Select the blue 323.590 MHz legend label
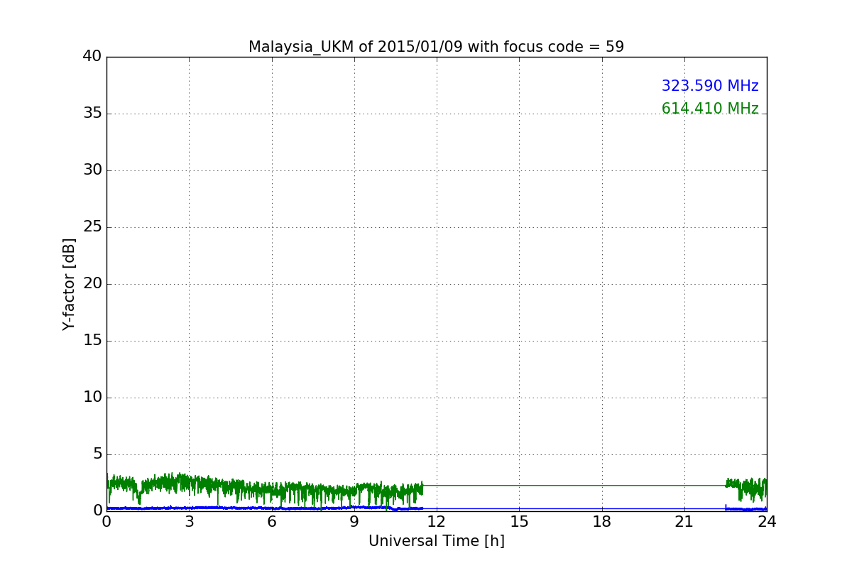 pos(709,86)
